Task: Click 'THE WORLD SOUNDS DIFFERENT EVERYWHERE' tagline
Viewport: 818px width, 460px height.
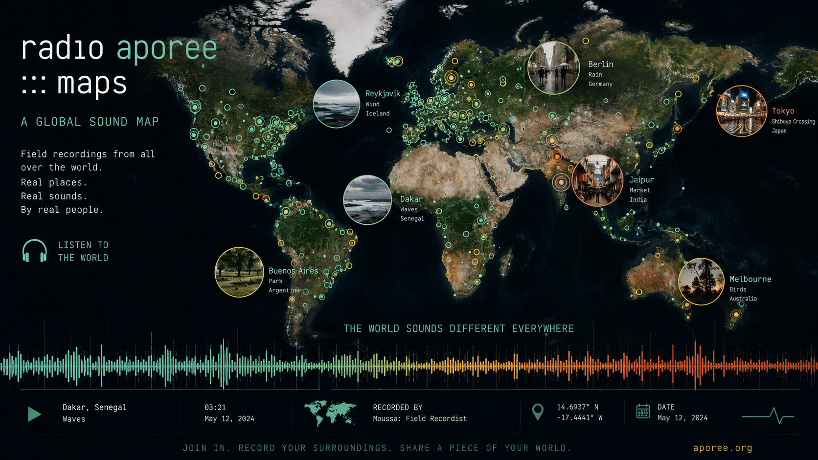Action: click(459, 329)
